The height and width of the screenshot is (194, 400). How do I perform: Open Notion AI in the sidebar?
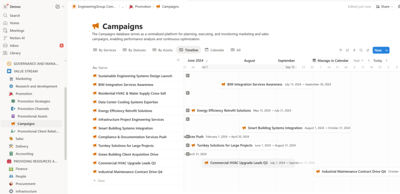[x=17, y=38]
